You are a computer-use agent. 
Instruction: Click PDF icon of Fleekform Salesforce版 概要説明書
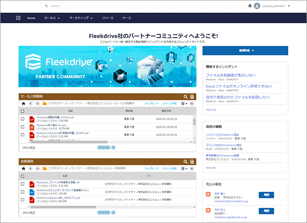click(x=32, y=135)
